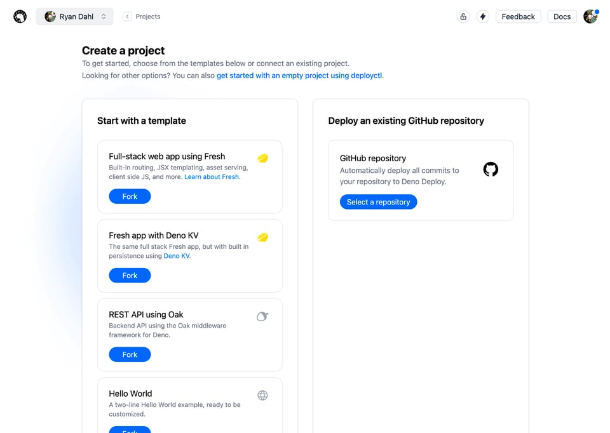This screenshot has width=610, height=433.
Task: Click the Deno logo in top-left corner
Action: pos(20,17)
